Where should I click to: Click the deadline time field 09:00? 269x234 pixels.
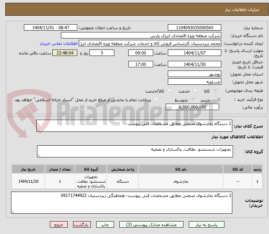tap(140, 53)
